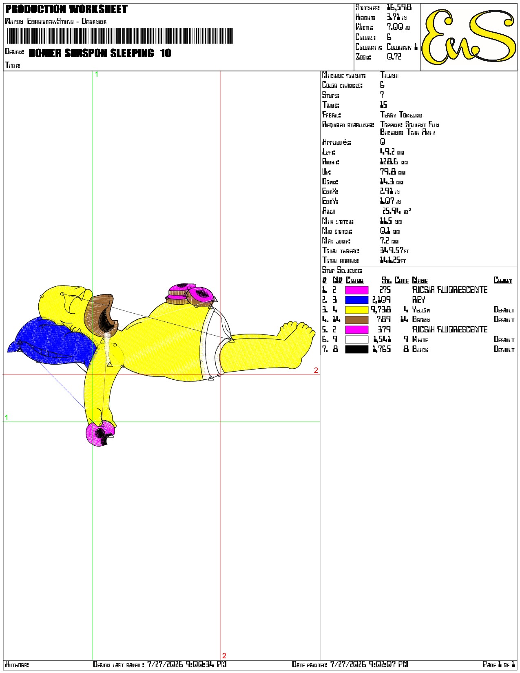The width and height of the screenshot is (520, 673).
Task: Click stitch count '1,765' in black row
Action: click(x=382, y=349)
